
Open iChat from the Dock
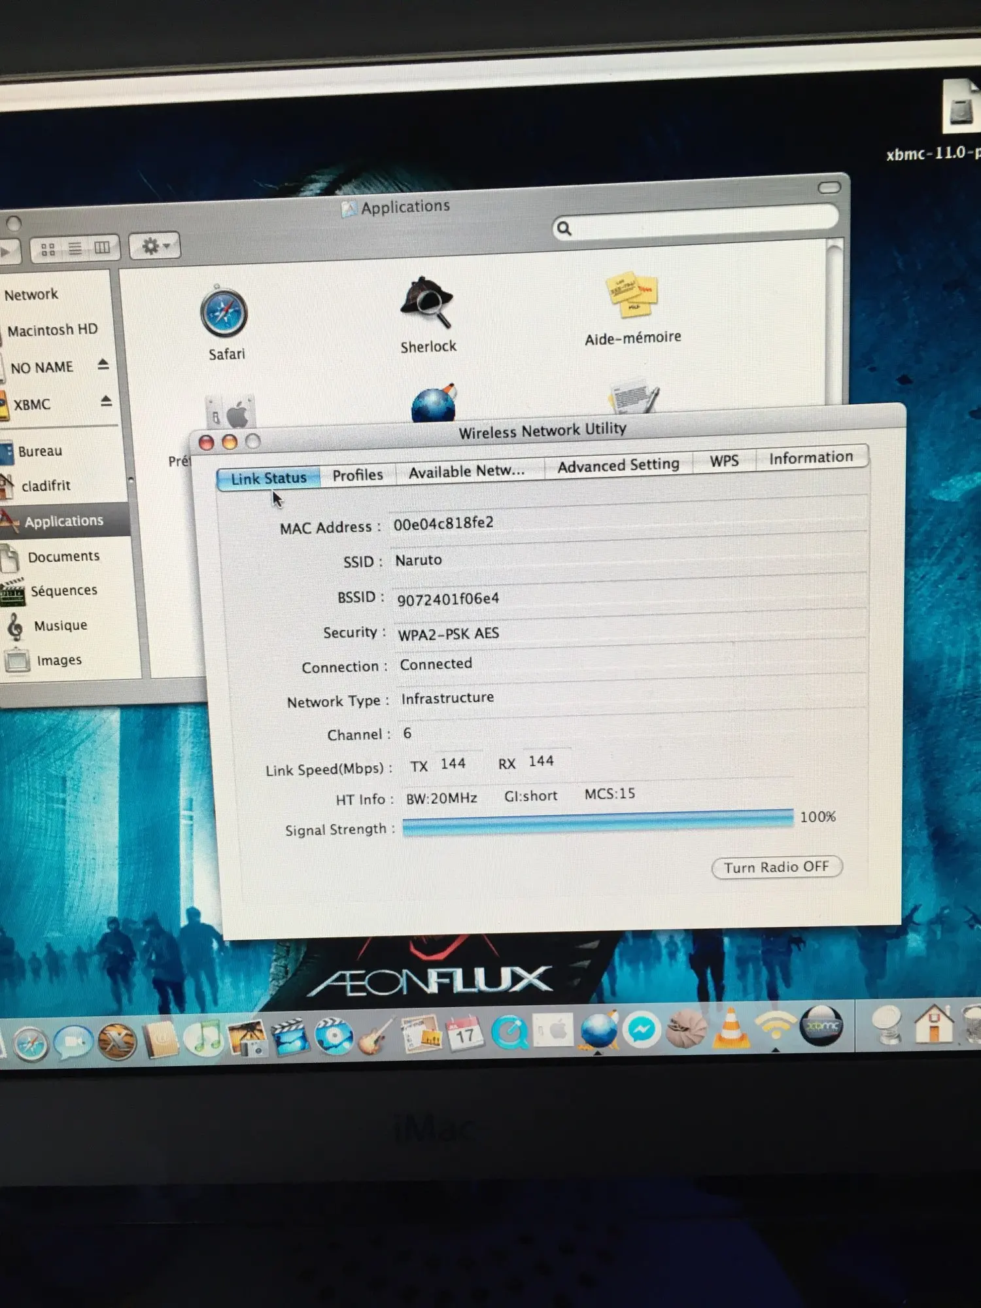[x=73, y=1041]
